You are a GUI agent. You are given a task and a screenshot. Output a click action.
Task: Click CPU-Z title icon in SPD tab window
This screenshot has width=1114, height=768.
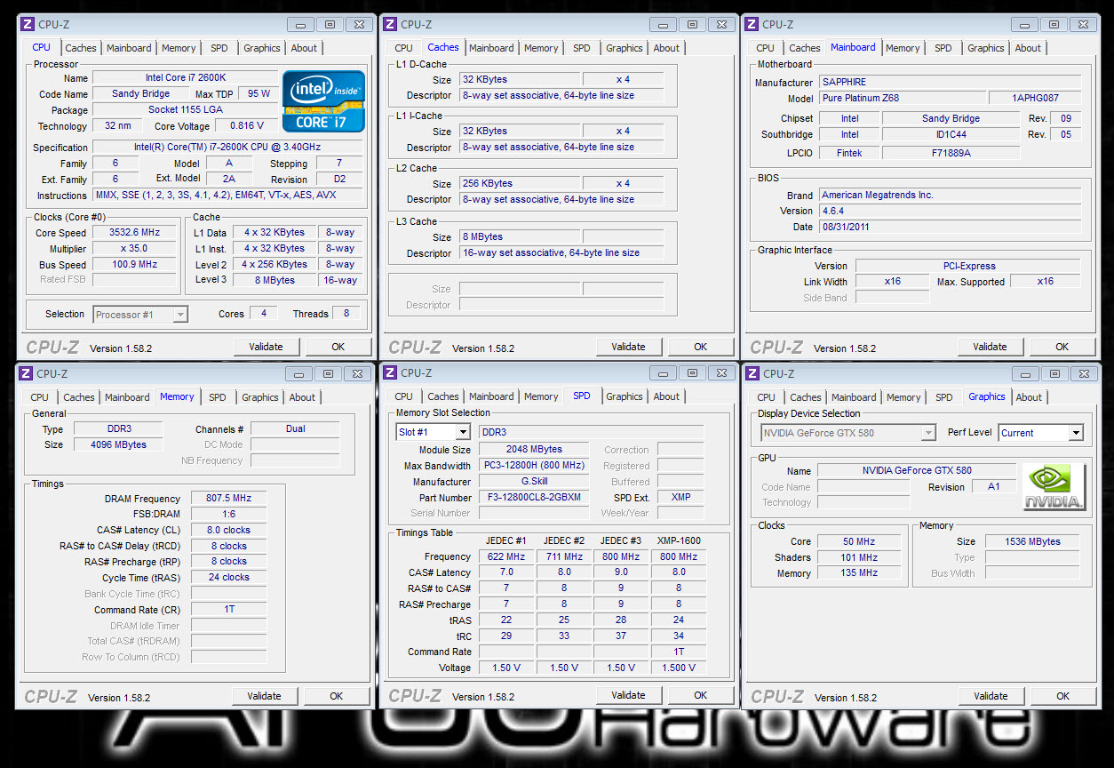point(390,372)
